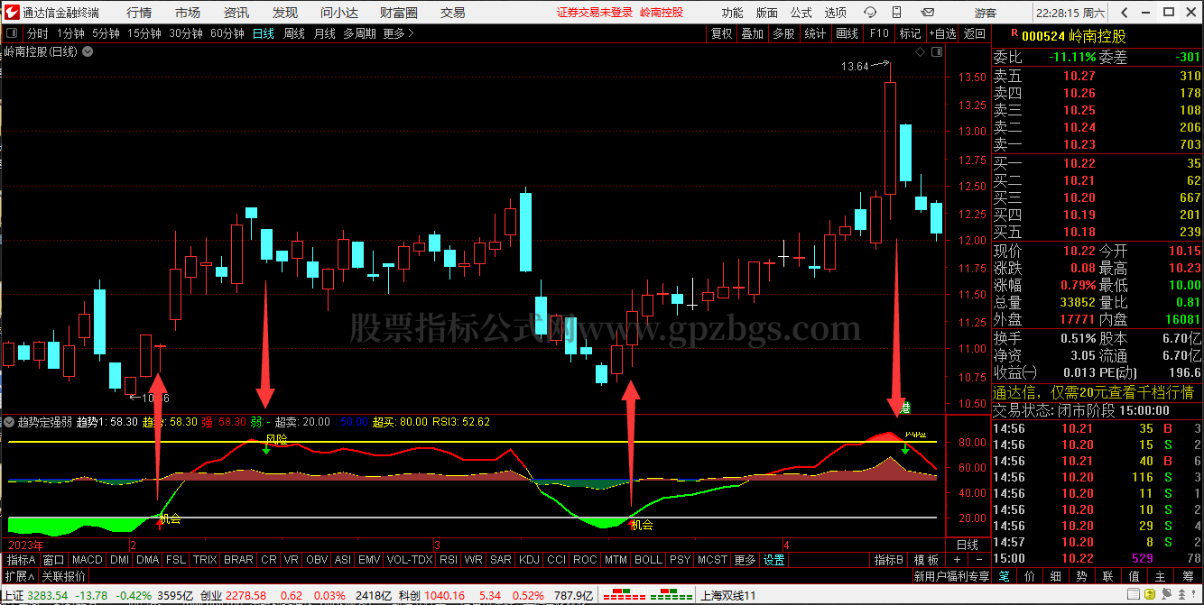This screenshot has width=1204, height=605.
Task: Select the 笔 tick detail tab
Action: [1005, 576]
